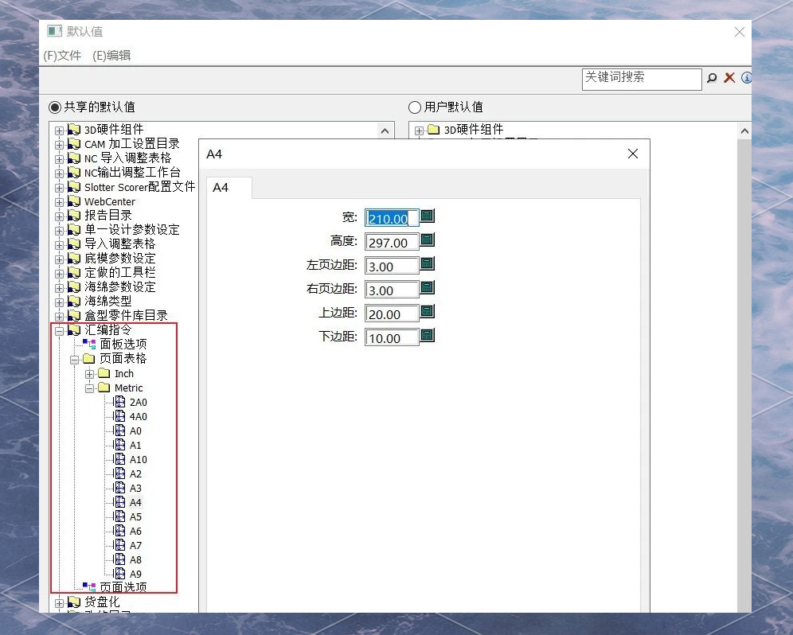The width and height of the screenshot is (793, 635).
Task: Open calculator for the 宽 width field
Action: (x=428, y=216)
